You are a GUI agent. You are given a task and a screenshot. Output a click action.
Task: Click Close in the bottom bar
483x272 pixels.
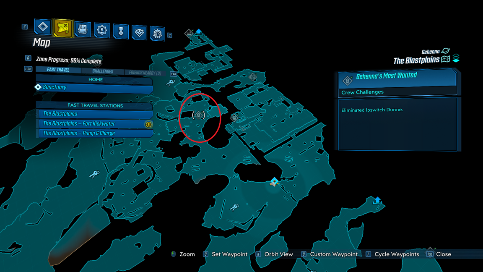tap(443, 254)
